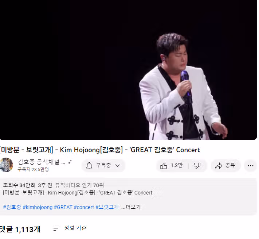Click the music note artist badge
This screenshot has height=239, width=259.
(70, 162)
